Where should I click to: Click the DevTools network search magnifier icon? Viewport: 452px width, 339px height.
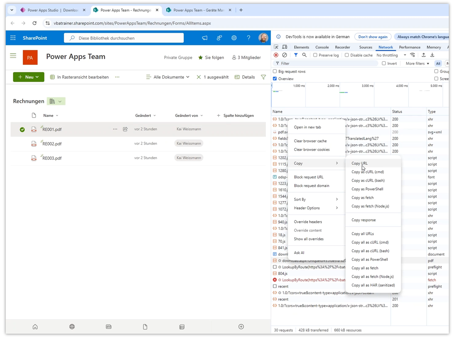coord(304,55)
